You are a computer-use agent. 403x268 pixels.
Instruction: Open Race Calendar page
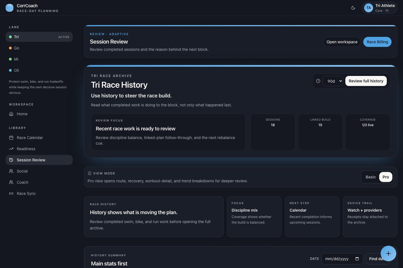tap(39, 138)
